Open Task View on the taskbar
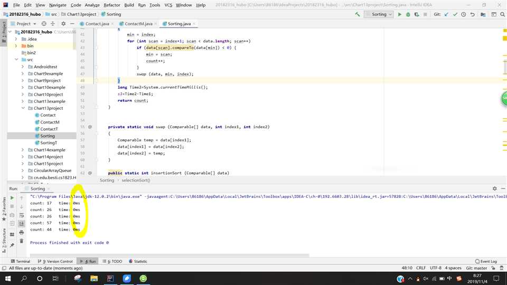Screen dimensions: 507x285 (55, 279)
